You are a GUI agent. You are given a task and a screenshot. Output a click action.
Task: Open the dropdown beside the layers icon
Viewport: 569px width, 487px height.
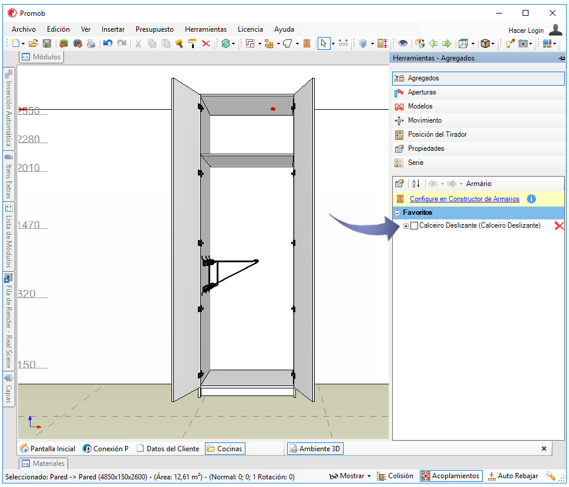[372, 44]
